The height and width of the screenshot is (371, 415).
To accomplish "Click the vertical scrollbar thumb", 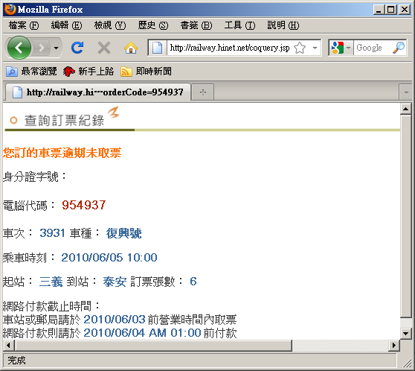I will (406, 216).
